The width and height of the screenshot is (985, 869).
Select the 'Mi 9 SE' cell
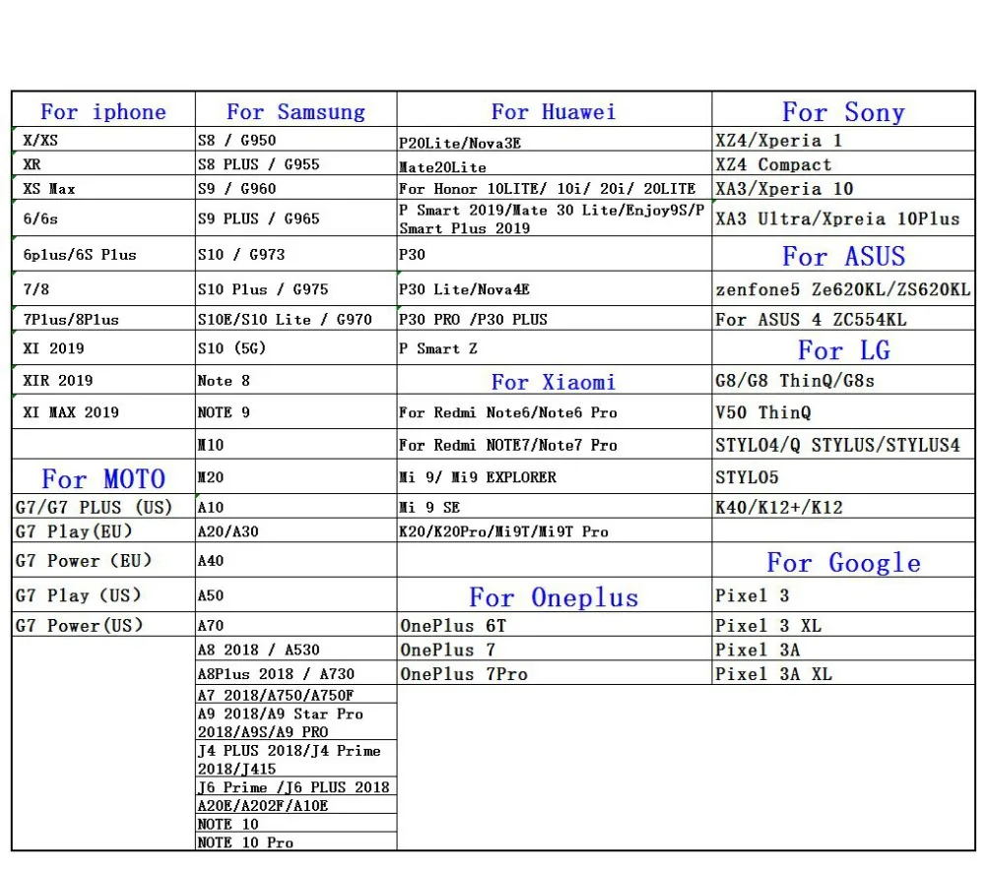(554, 506)
